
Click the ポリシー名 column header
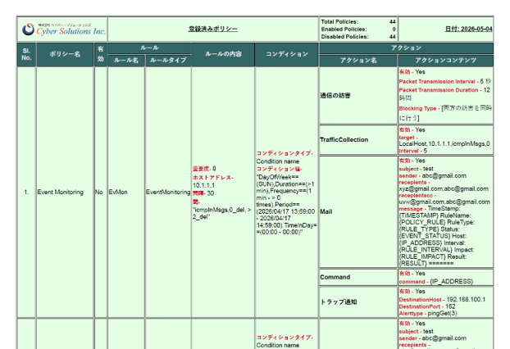point(65,54)
